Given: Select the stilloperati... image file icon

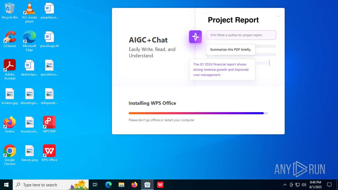Looking at the screenshot, I should [x=49, y=96].
